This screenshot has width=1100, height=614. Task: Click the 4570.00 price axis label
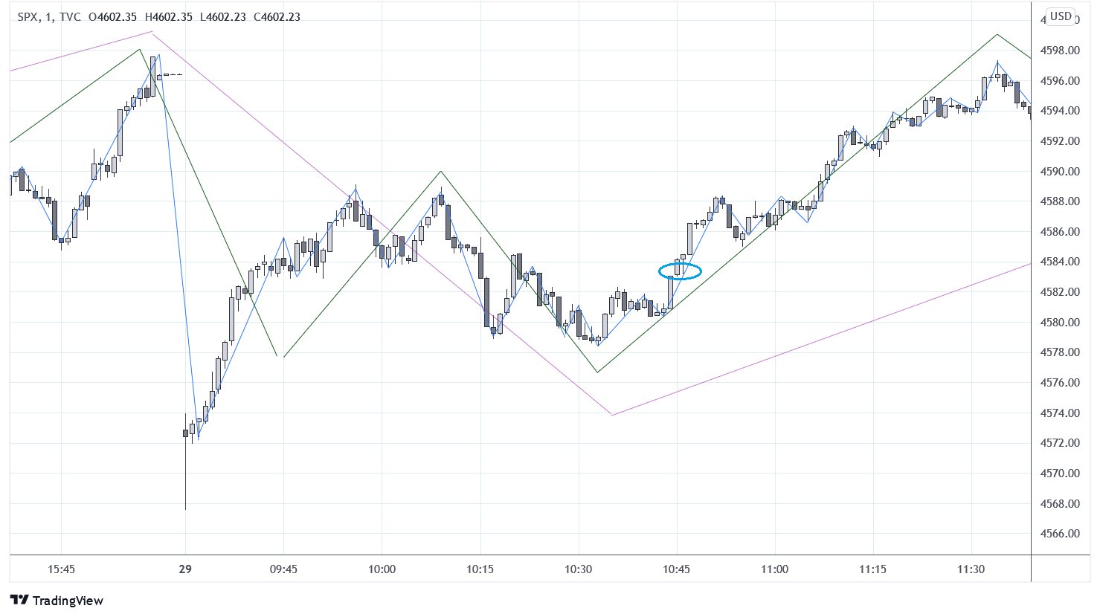pos(1061,474)
